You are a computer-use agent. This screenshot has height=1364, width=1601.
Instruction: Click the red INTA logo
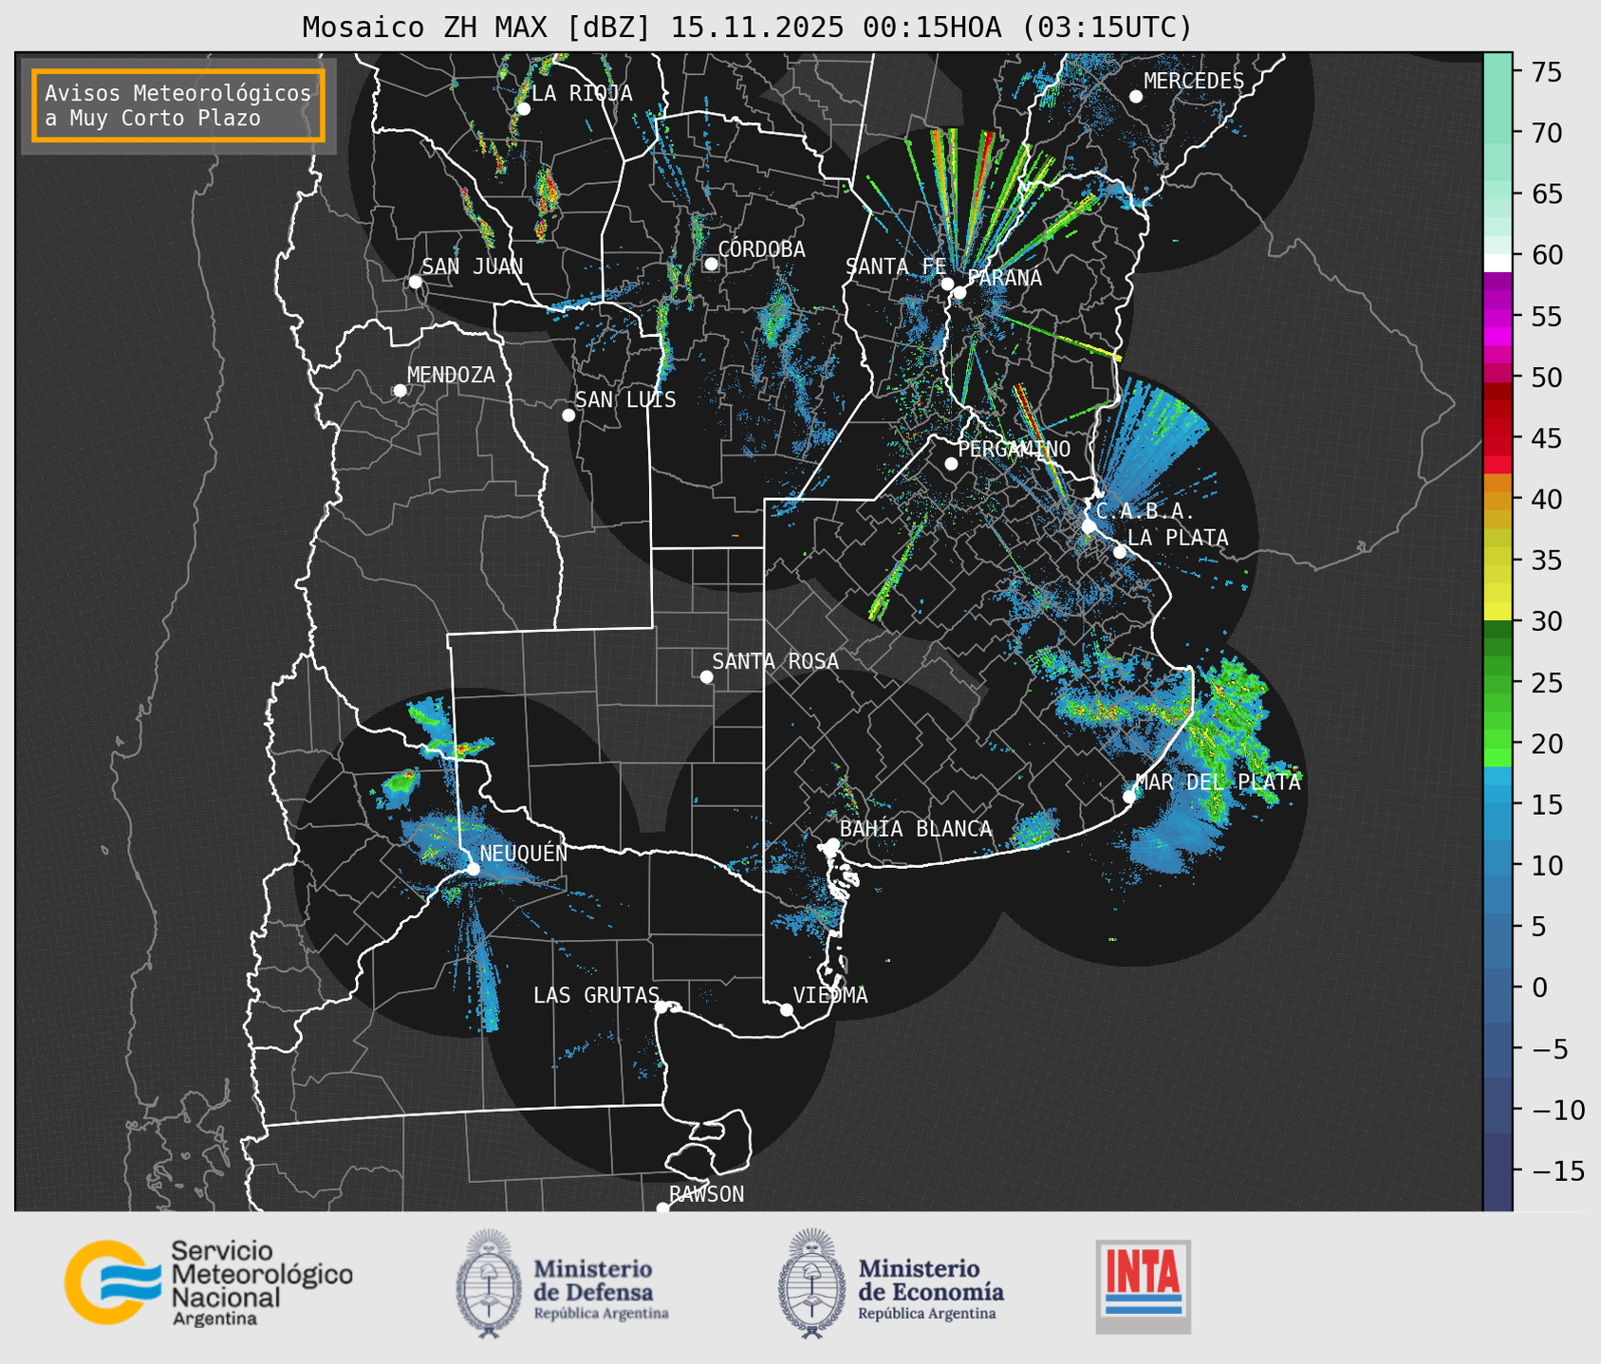(x=1143, y=1284)
